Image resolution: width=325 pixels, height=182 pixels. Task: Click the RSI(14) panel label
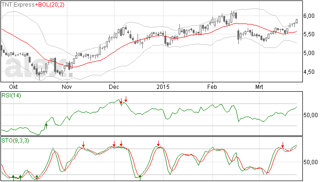tap(11, 95)
